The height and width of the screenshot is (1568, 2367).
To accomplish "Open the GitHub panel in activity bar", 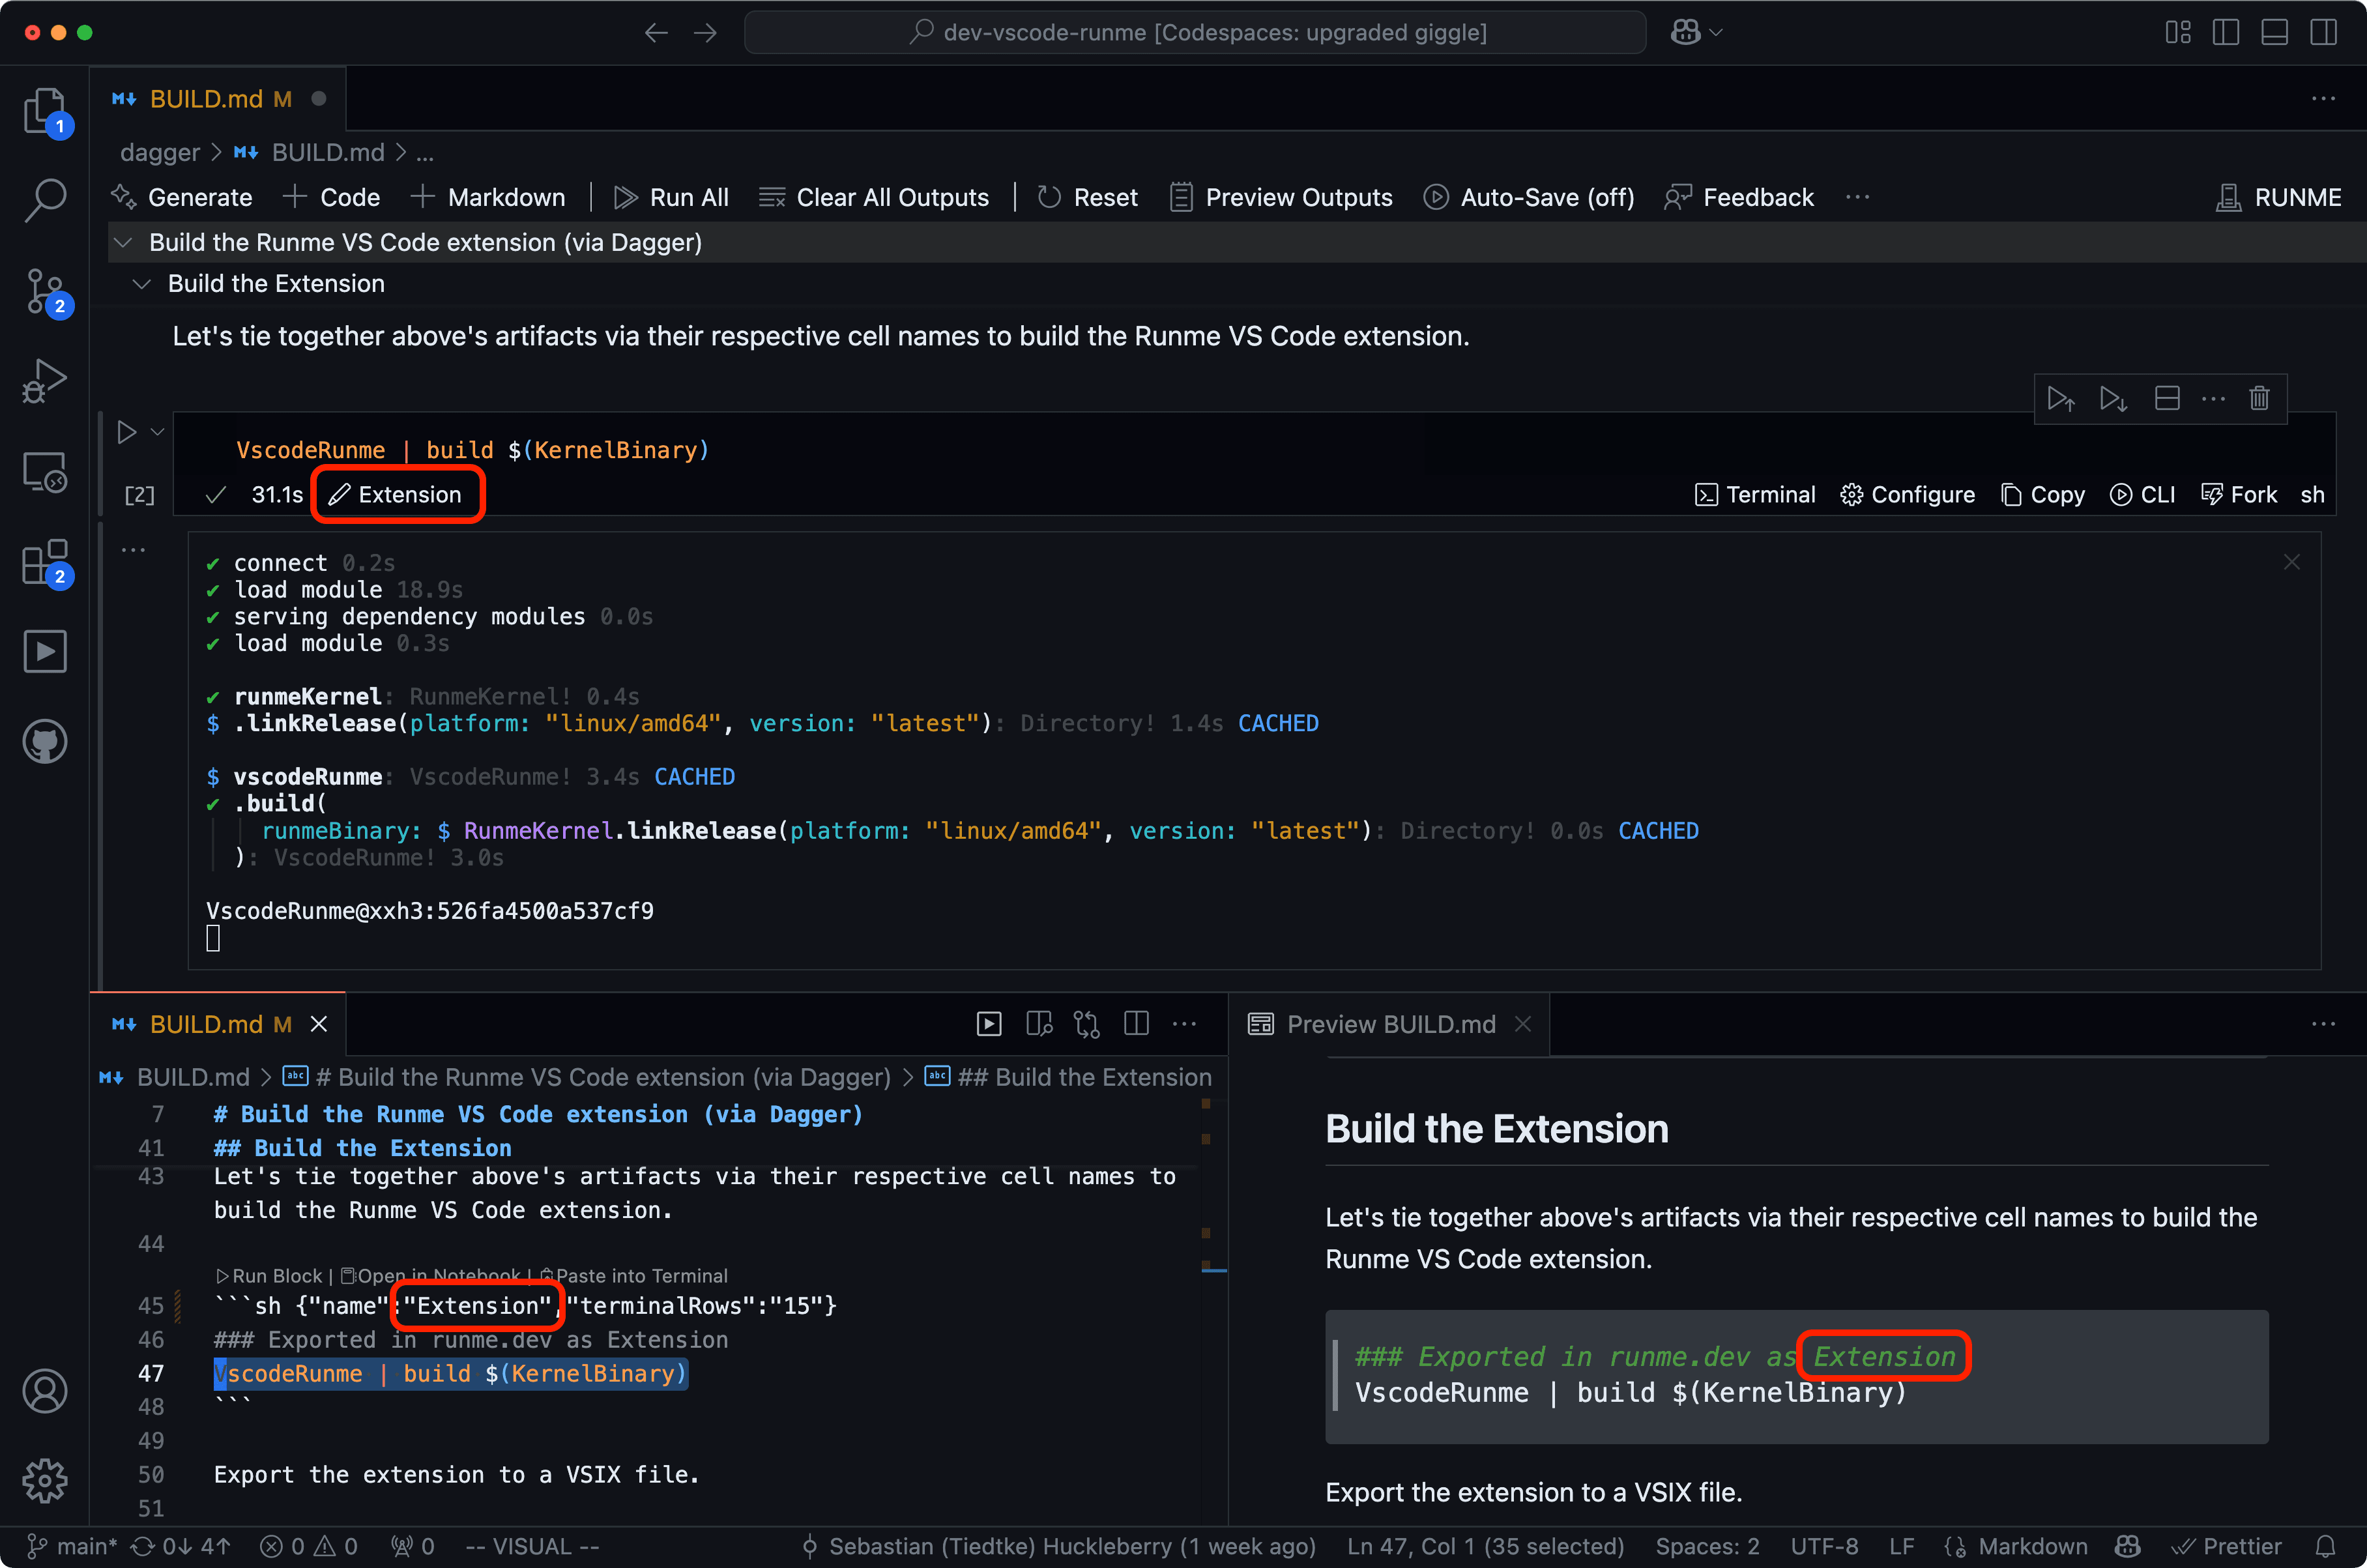I will tap(45, 742).
